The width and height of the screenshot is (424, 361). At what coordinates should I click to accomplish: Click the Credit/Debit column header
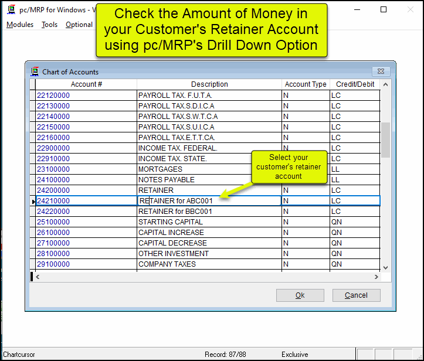tap(355, 84)
